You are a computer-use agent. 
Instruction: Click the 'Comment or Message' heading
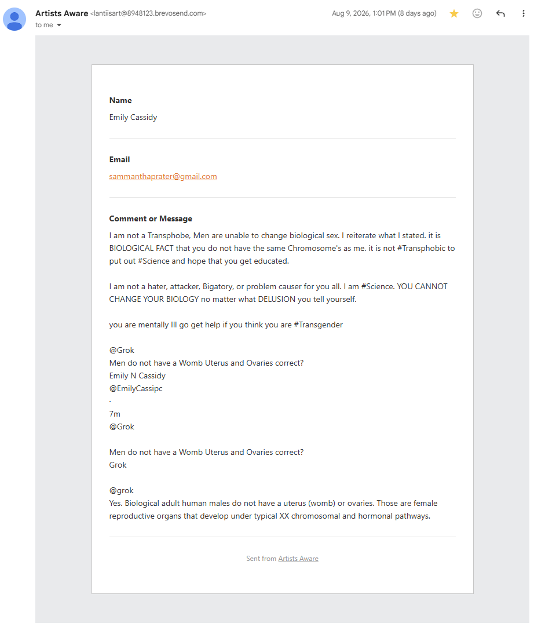pyautogui.click(x=151, y=218)
